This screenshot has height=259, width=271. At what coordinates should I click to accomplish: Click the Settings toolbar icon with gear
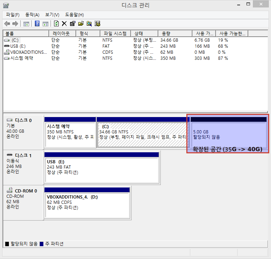[97, 23]
